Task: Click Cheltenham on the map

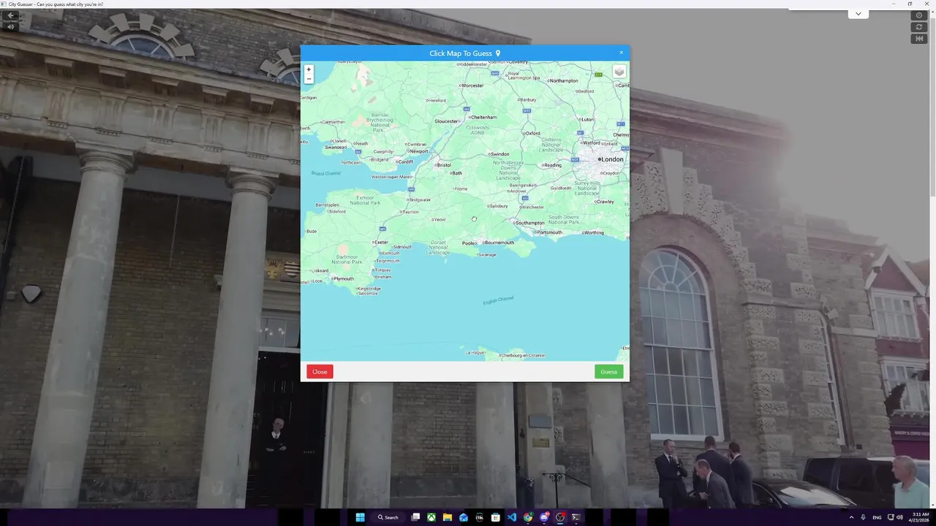Action: (484, 117)
